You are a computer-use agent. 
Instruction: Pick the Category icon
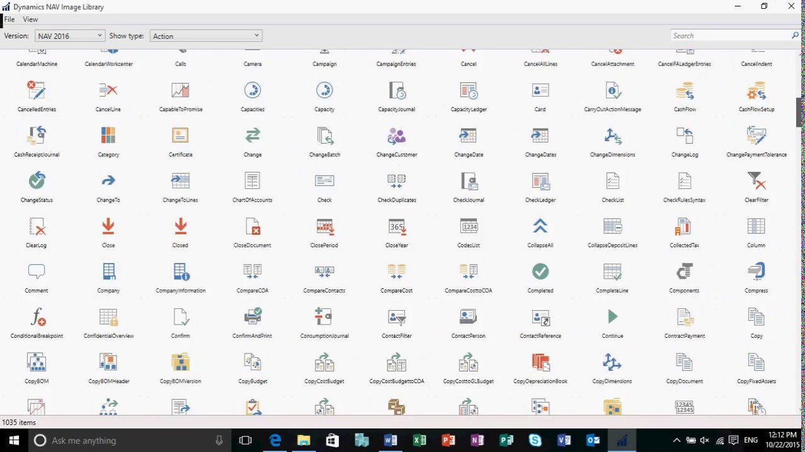(x=108, y=136)
